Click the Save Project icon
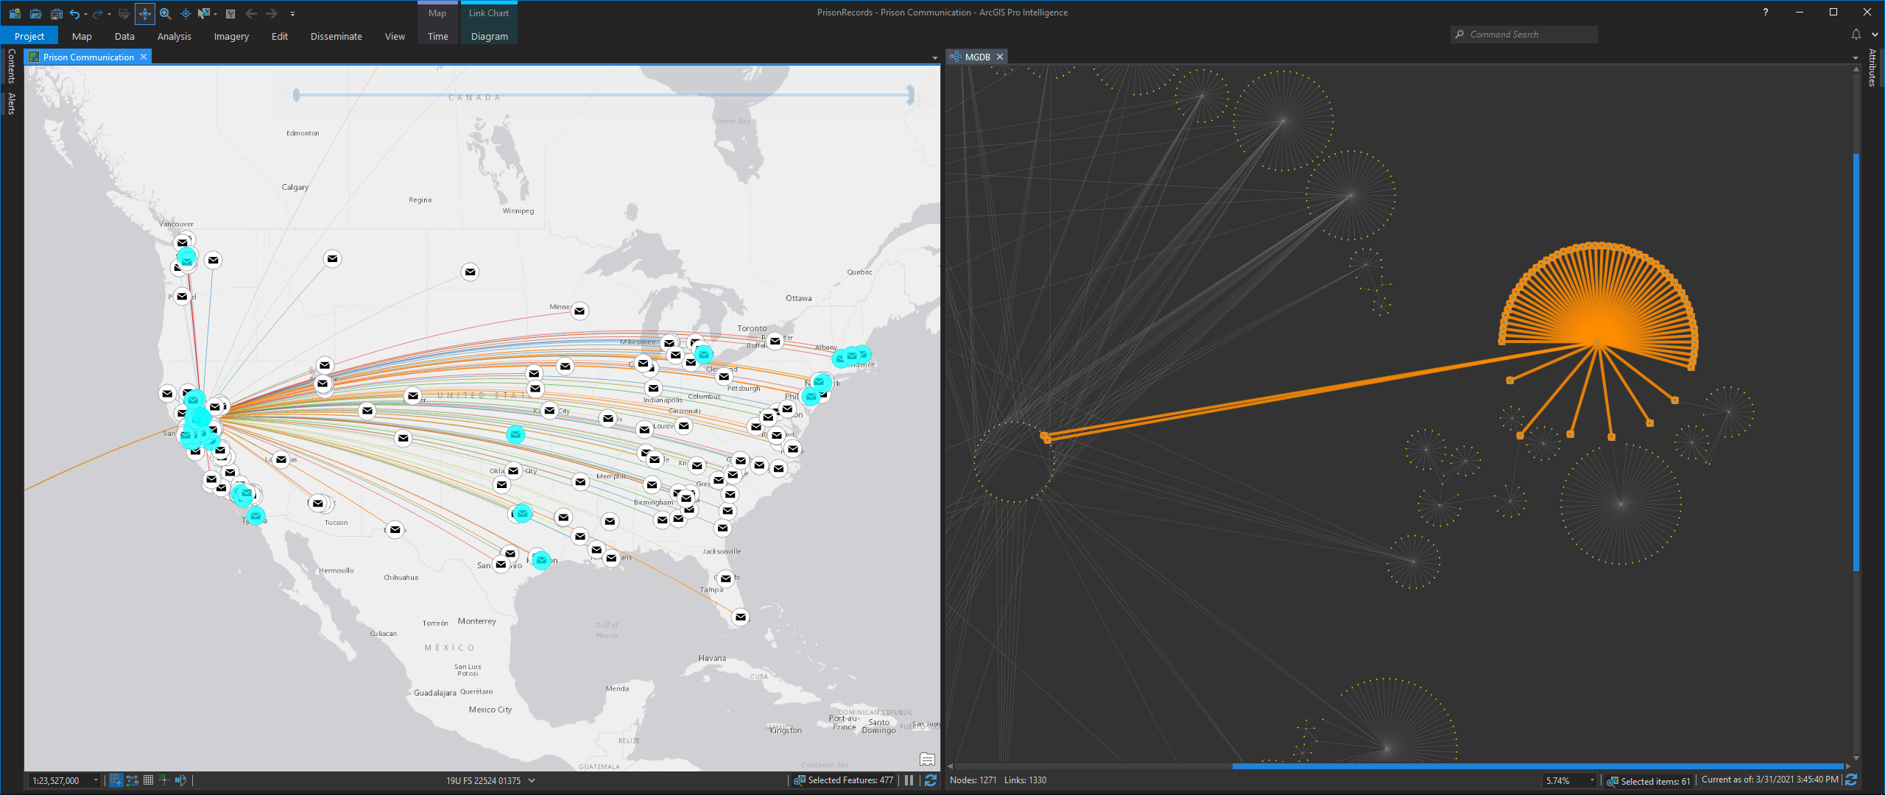Image resolution: width=1885 pixels, height=795 pixels. [x=56, y=13]
